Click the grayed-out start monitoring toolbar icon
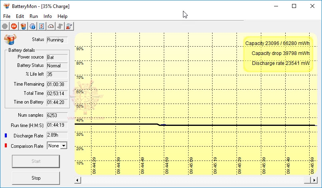The height and width of the screenshot is (188, 322). [x=5, y=26]
